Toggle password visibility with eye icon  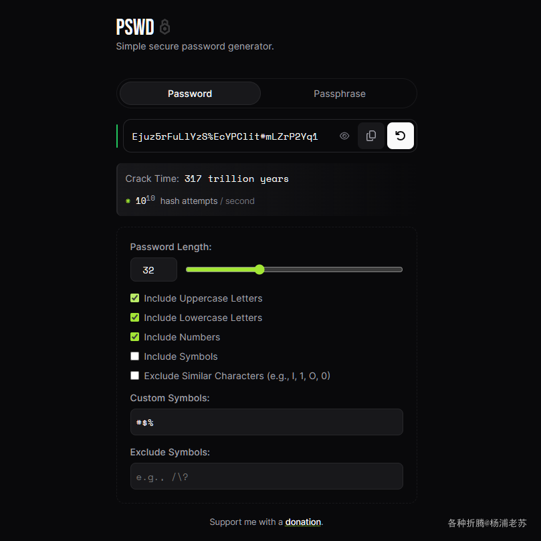[344, 136]
